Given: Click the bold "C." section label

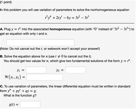Looking at the screenshot, I should pos(2,86).
